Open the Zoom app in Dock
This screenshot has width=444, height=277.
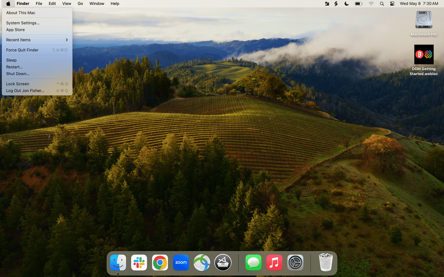[181, 263]
